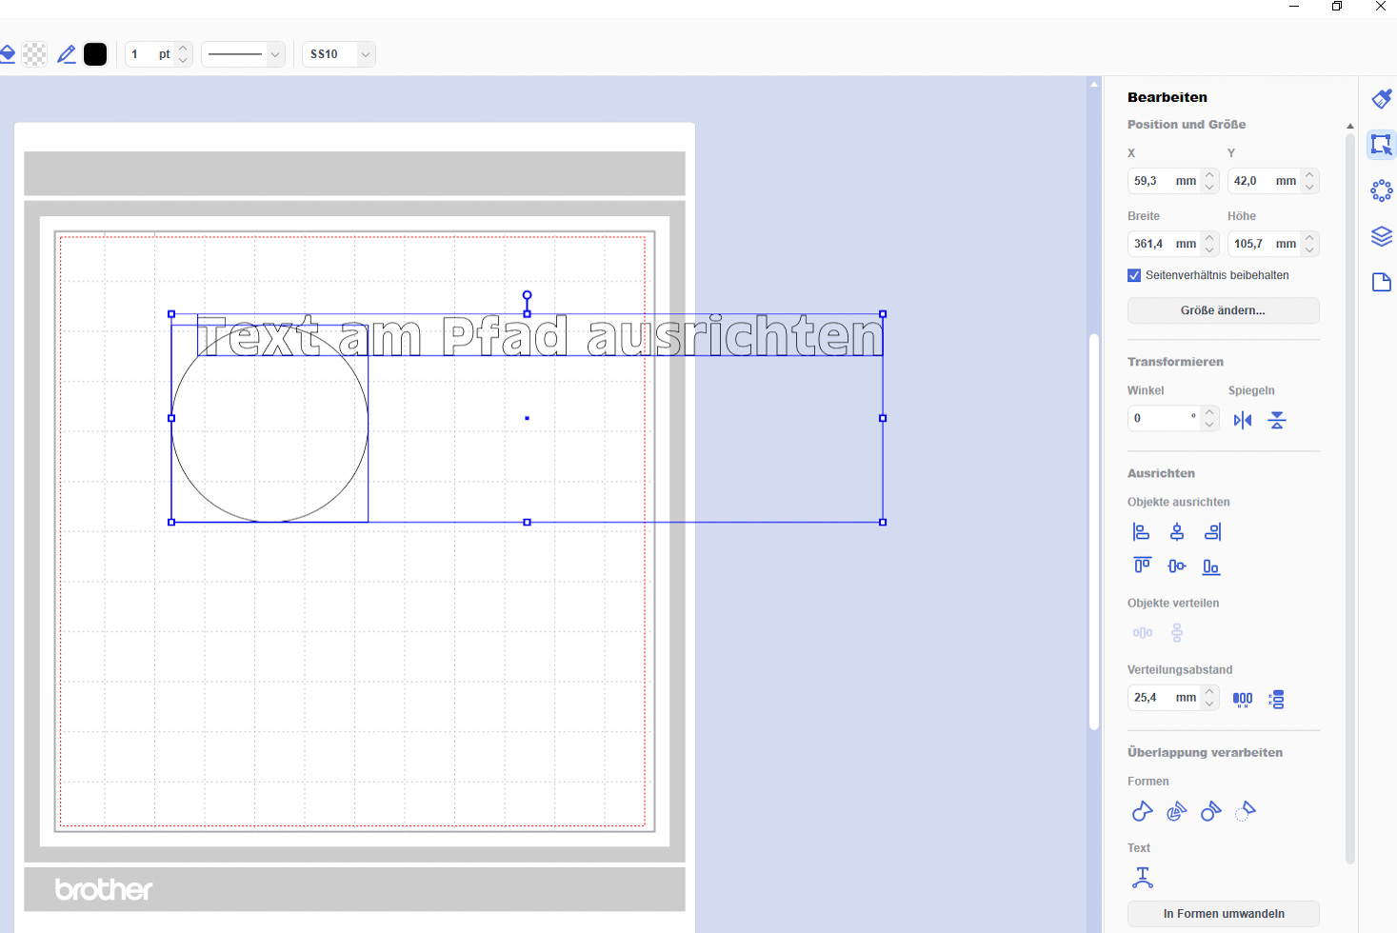Open the line style dropdown
Viewport: 1397px width, 933px height.
244,54
